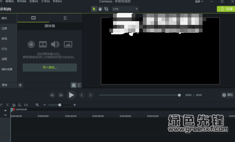Collapse tracks with the chevron below plus

click(x=5, y=115)
